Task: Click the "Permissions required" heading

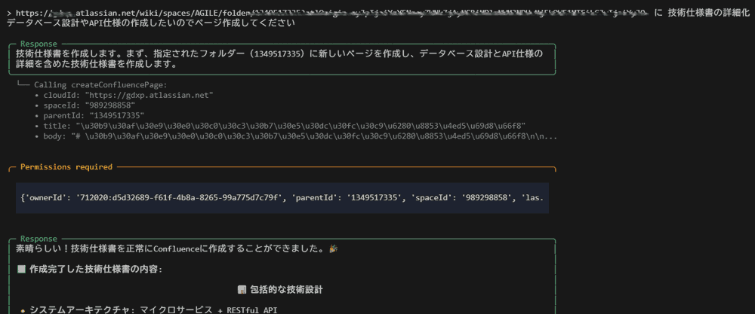Action: click(66, 167)
